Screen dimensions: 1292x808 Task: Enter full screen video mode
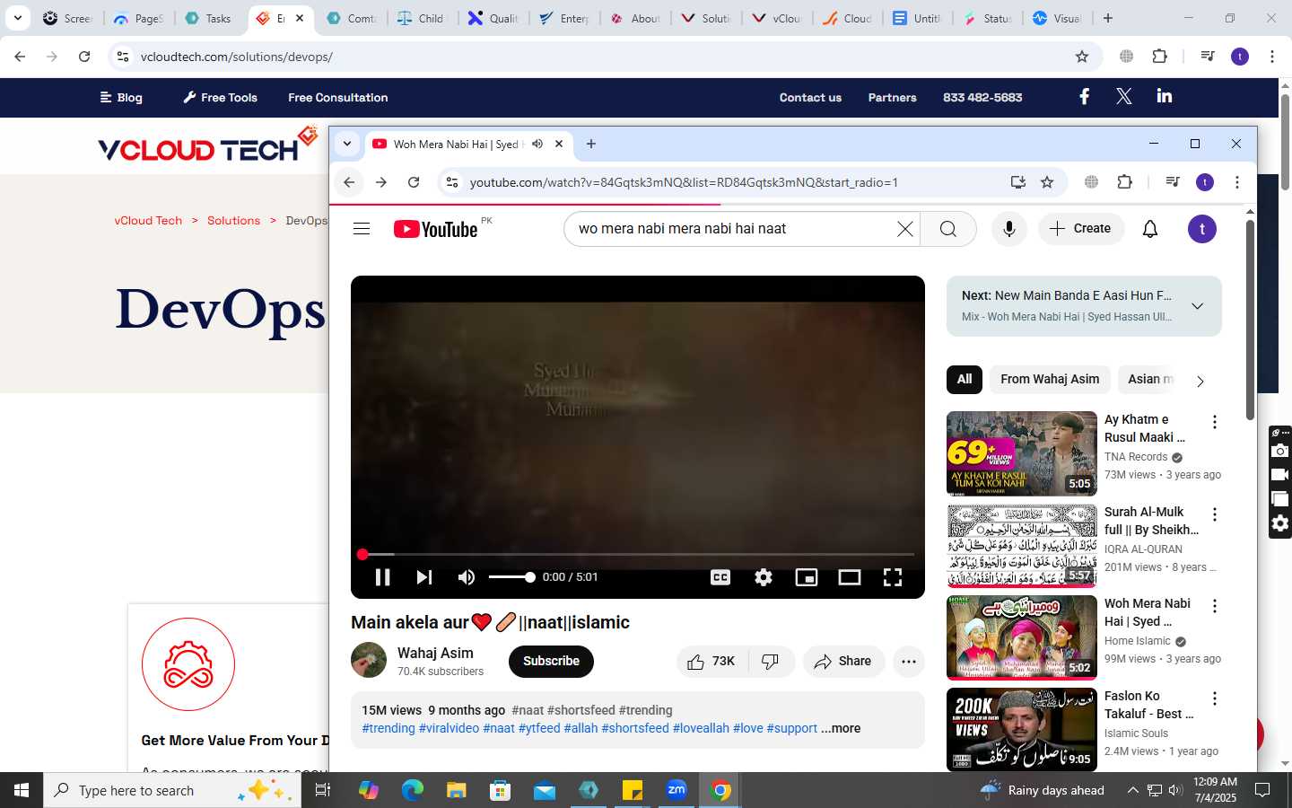[893, 577]
